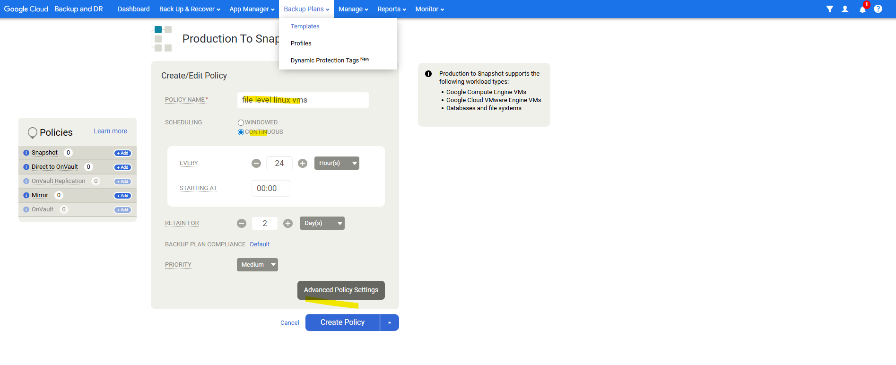896x365 pixels.
Task: Open the notifications bell icon
Action: click(862, 9)
